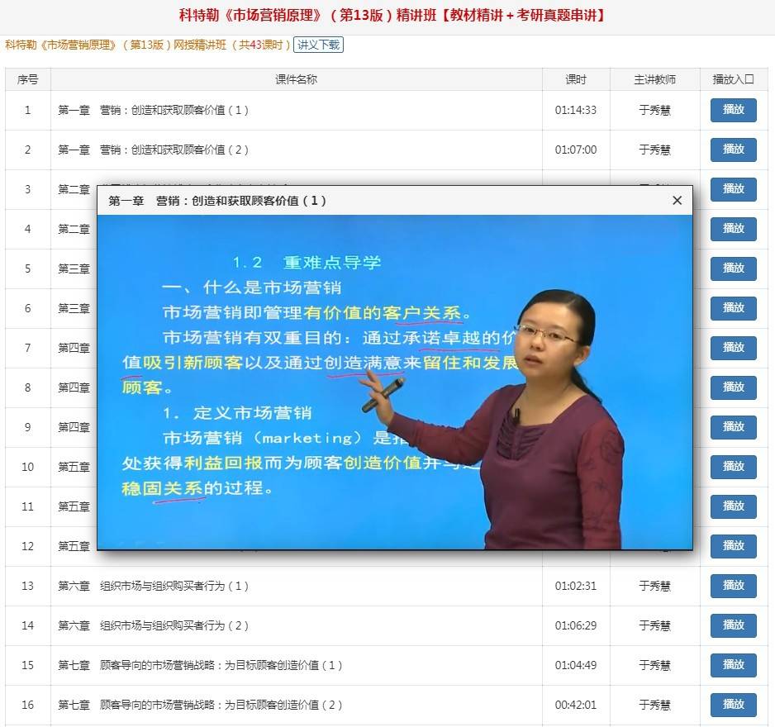Play lesson 14 with its 播放 button
The image size is (775, 727).
tap(733, 625)
